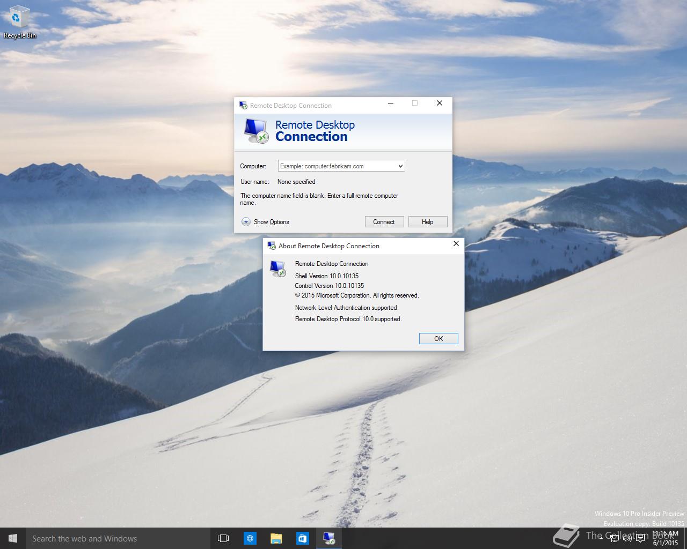687x549 pixels.
Task: Open the volume tray icon
Action: coord(627,538)
